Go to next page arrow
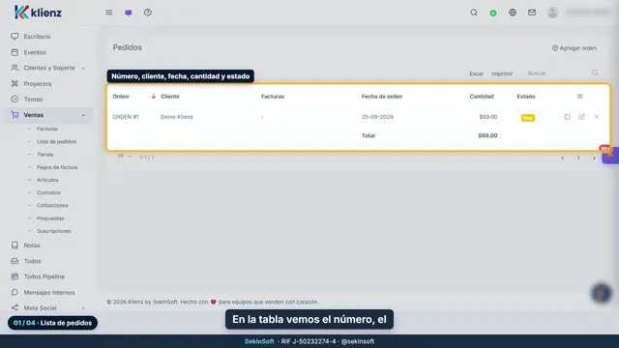Screen dimensions: 619x348 tap(594, 159)
